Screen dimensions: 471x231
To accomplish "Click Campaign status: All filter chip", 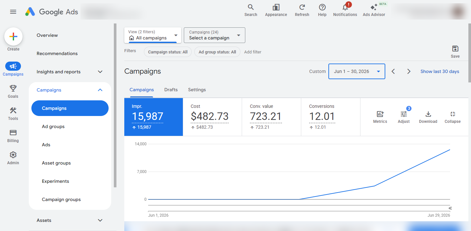I will click(x=168, y=52).
